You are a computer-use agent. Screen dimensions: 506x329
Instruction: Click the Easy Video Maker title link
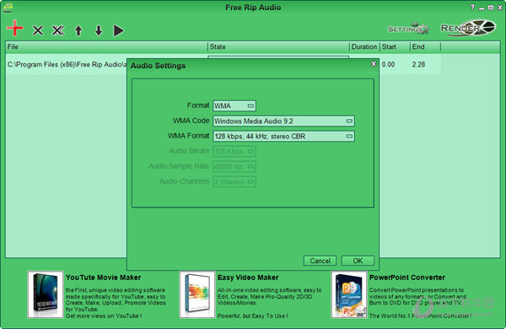point(248,278)
